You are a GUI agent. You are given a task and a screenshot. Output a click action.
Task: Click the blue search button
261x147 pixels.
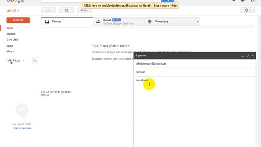[168, 1]
